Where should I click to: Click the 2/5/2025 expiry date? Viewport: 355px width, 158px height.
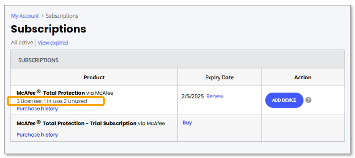[x=192, y=96]
